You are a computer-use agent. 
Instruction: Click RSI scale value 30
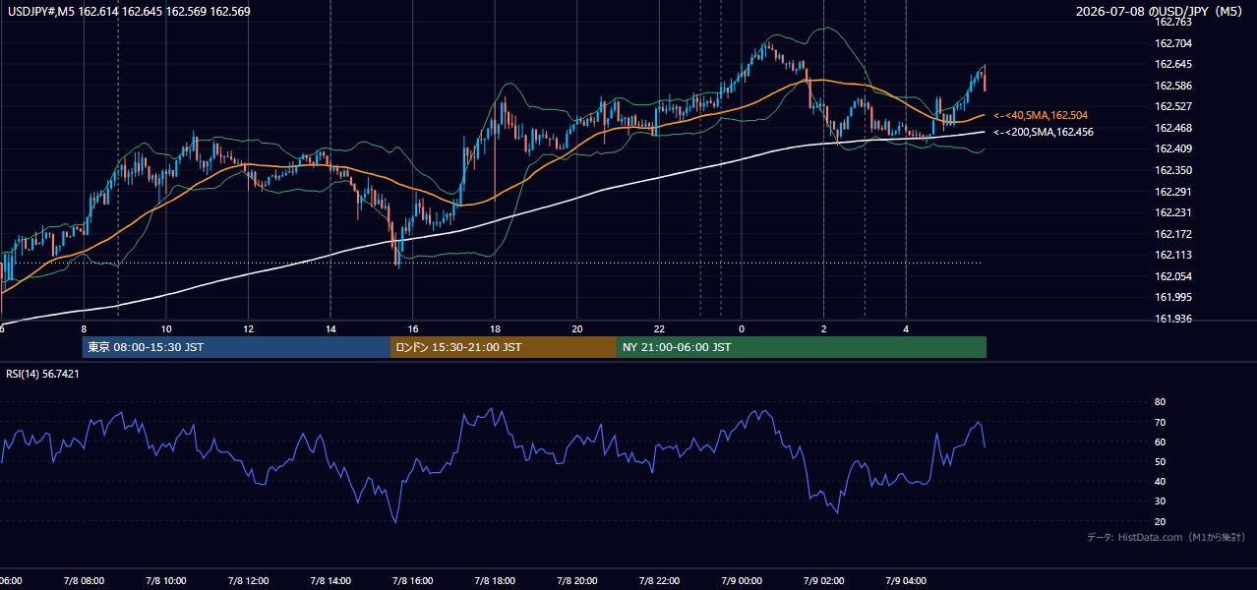coord(1160,501)
